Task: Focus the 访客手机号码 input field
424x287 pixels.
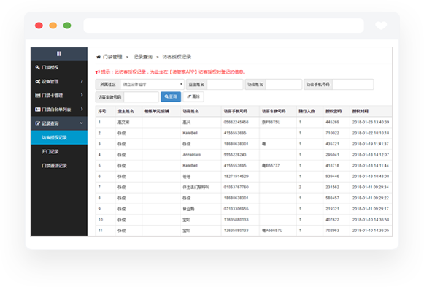Action: point(353,85)
